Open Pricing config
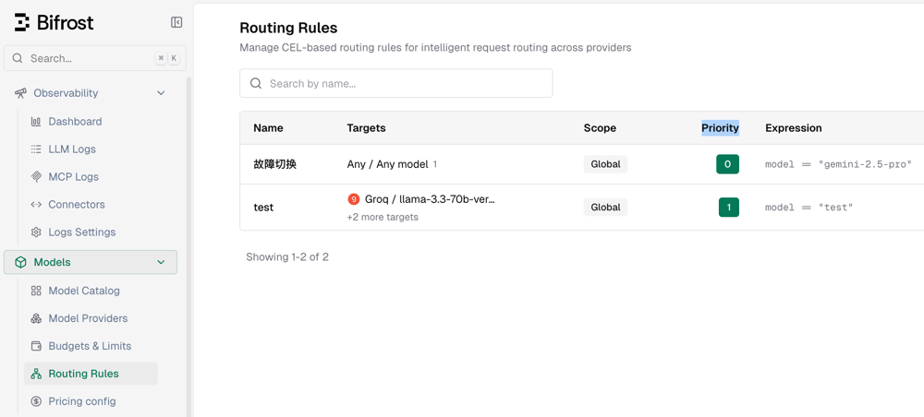This screenshot has width=924, height=417. coord(81,401)
